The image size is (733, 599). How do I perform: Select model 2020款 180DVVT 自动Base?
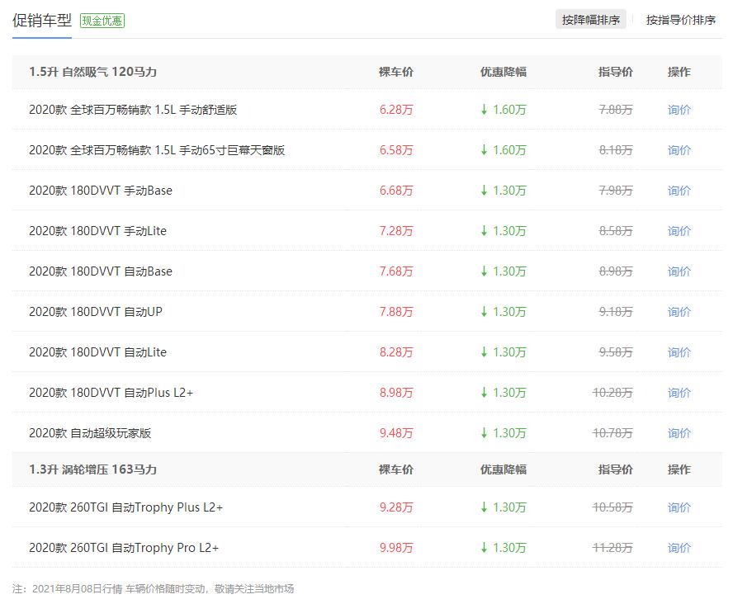click(101, 271)
